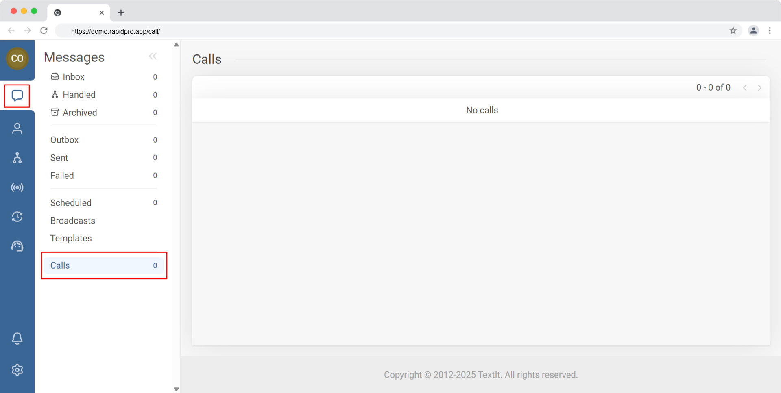Go to previous page of calls
Viewport: 781px width, 393px height.
point(745,88)
